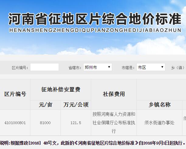The width and height of the screenshot is (186, 149).
Task: Expand the 市辖县 dropdown showing 市区
Action: pyautogui.click(x=150, y=67)
